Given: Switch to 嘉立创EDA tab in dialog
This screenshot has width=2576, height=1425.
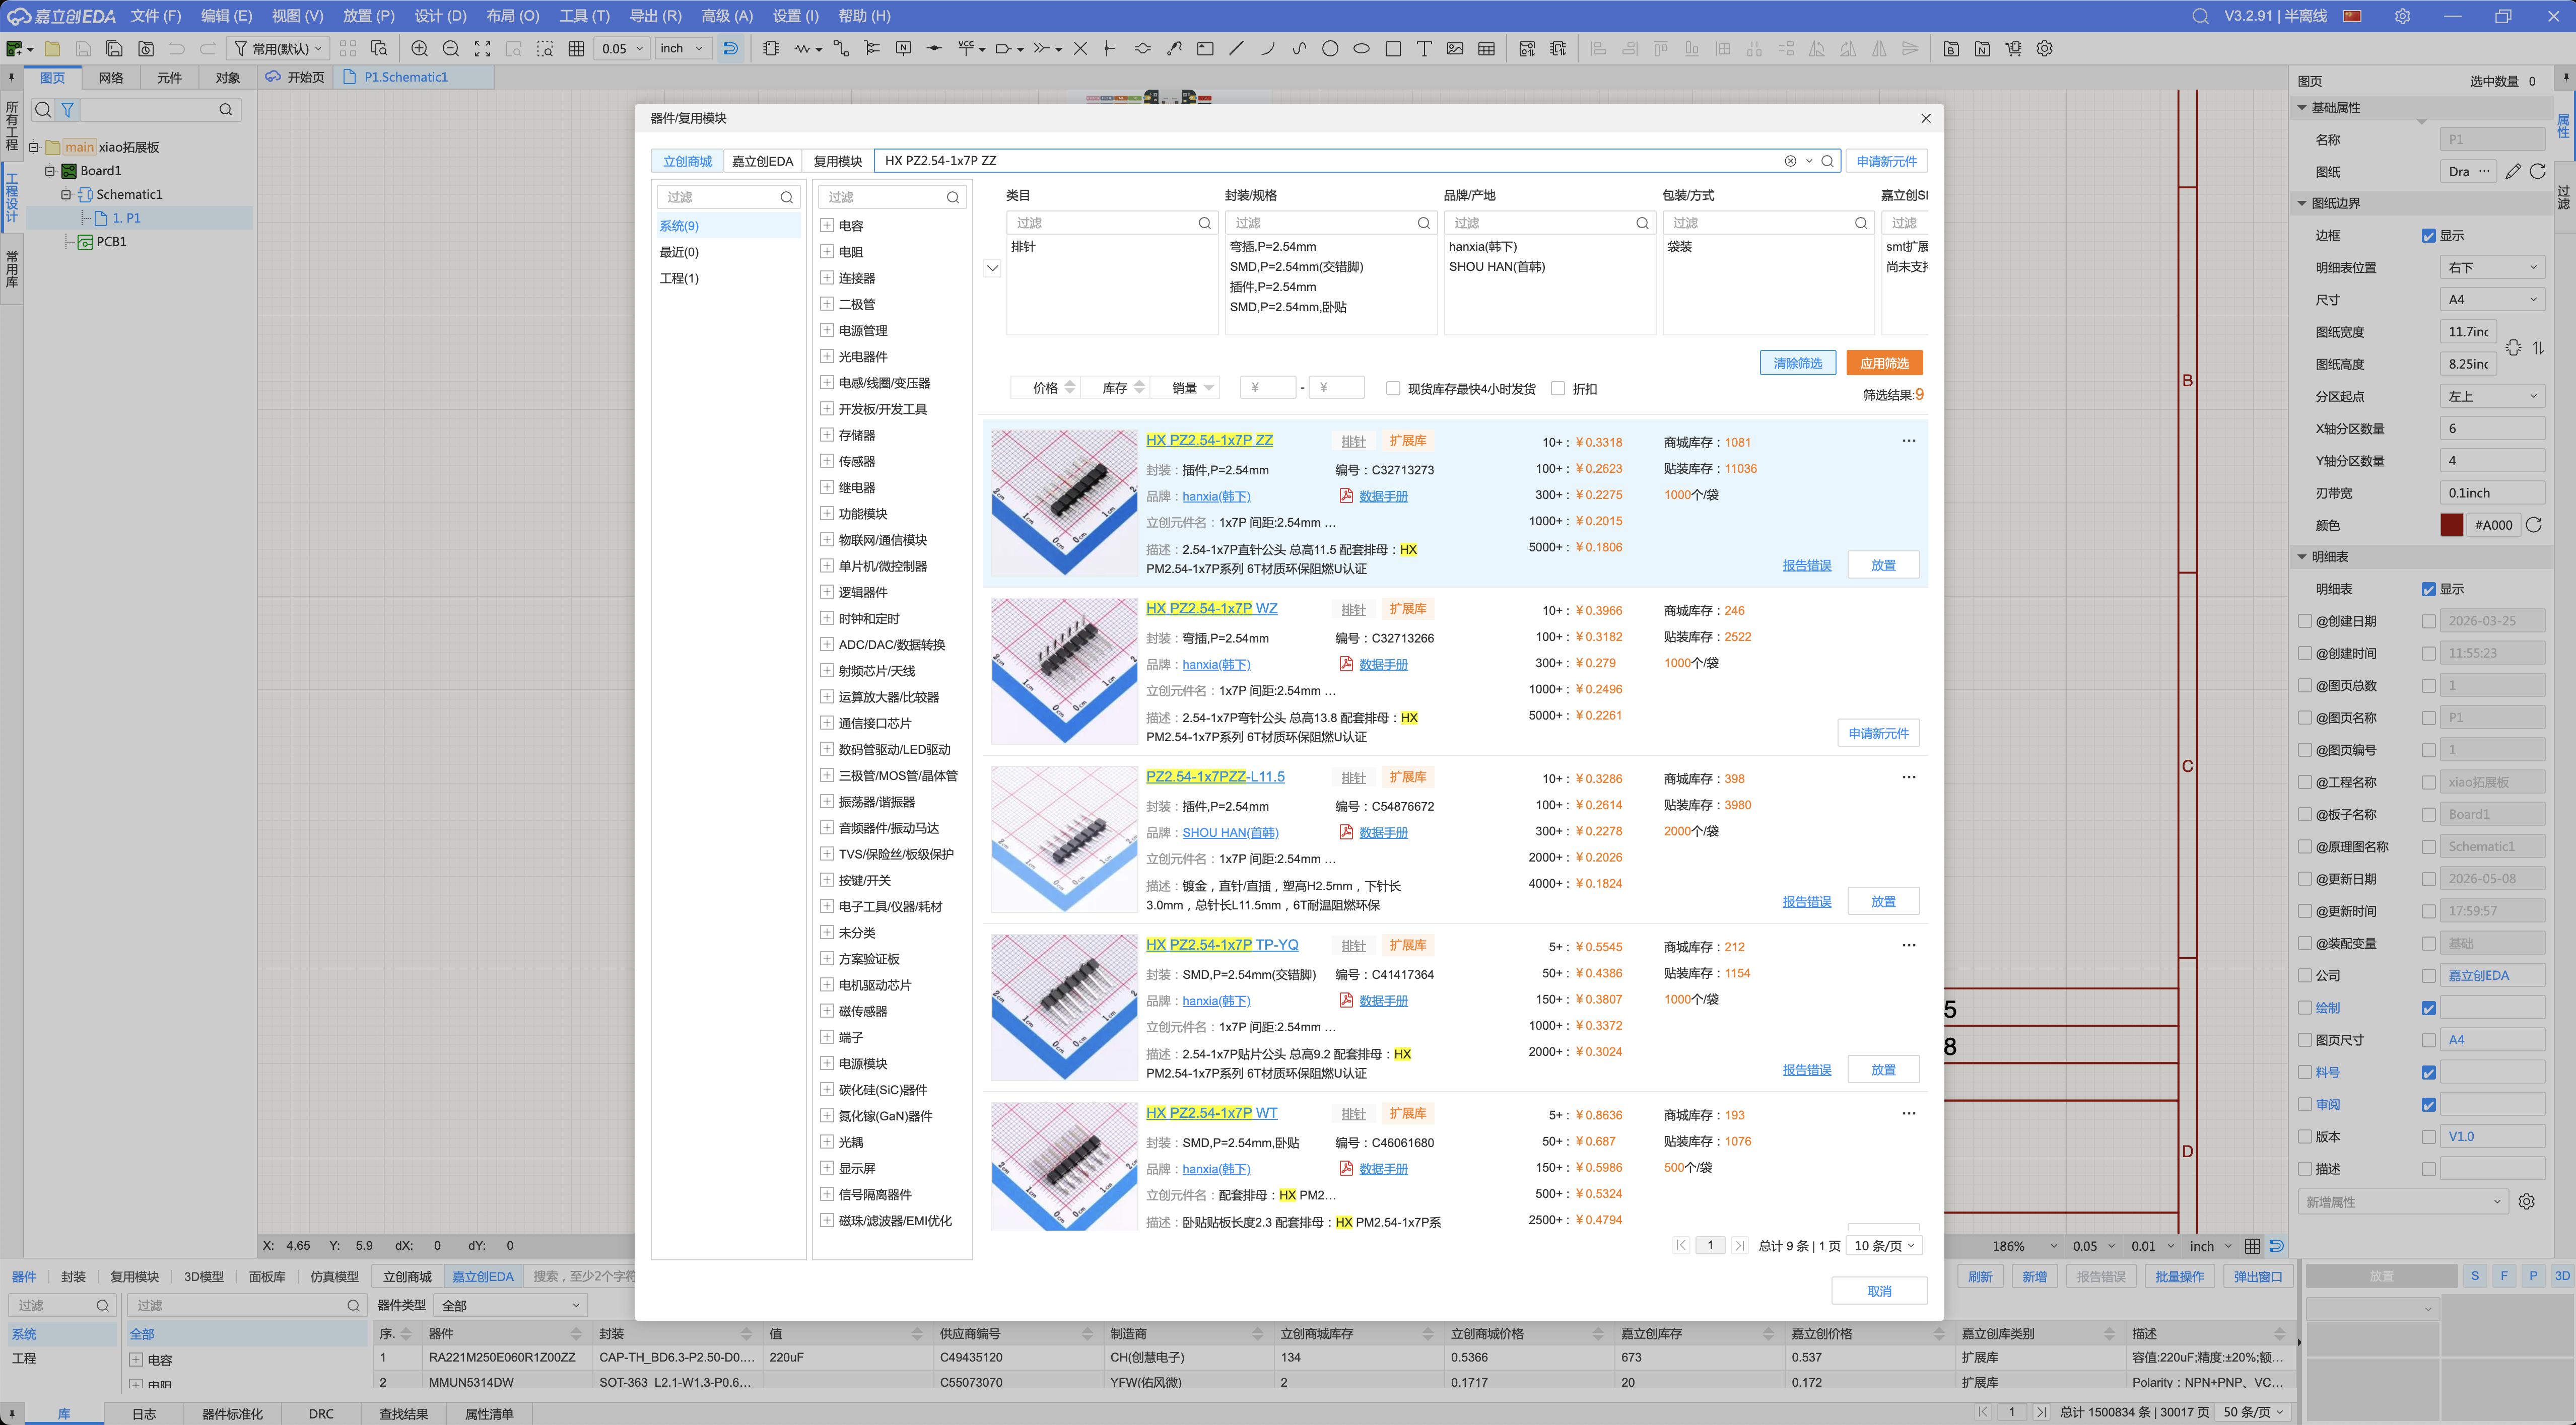Looking at the screenshot, I should (x=762, y=161).
